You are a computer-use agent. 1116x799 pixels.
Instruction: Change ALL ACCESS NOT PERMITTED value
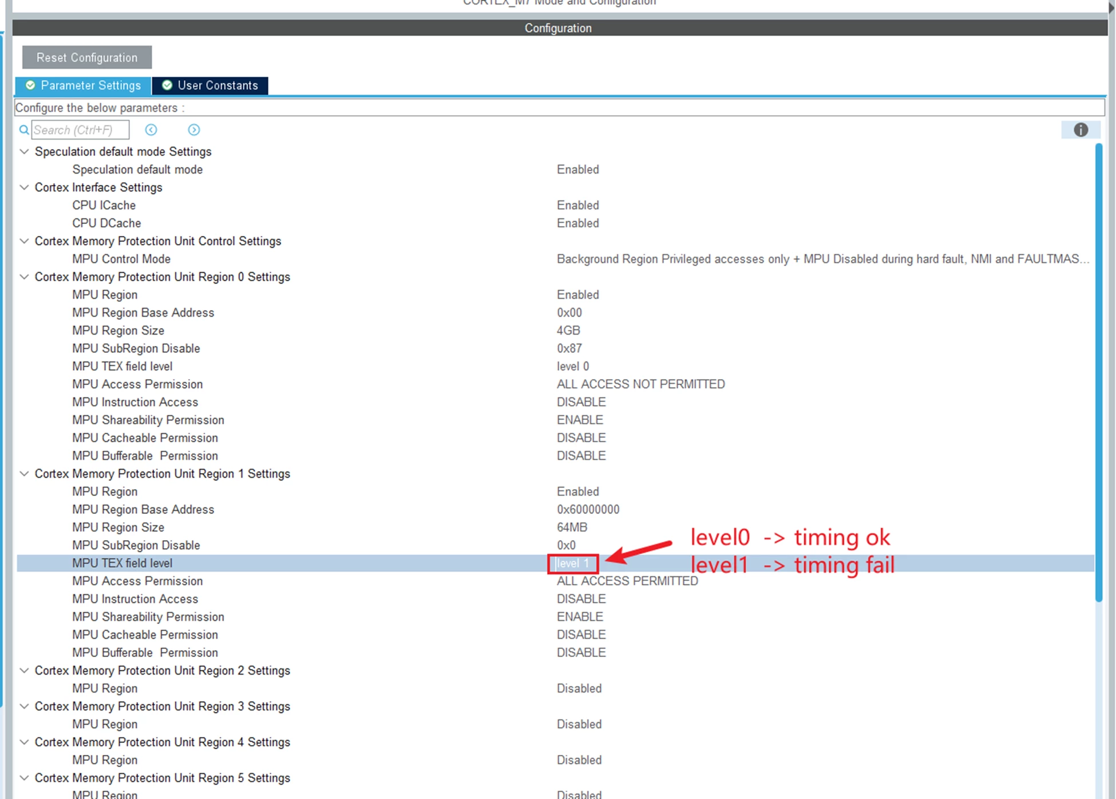coord(641,384)
